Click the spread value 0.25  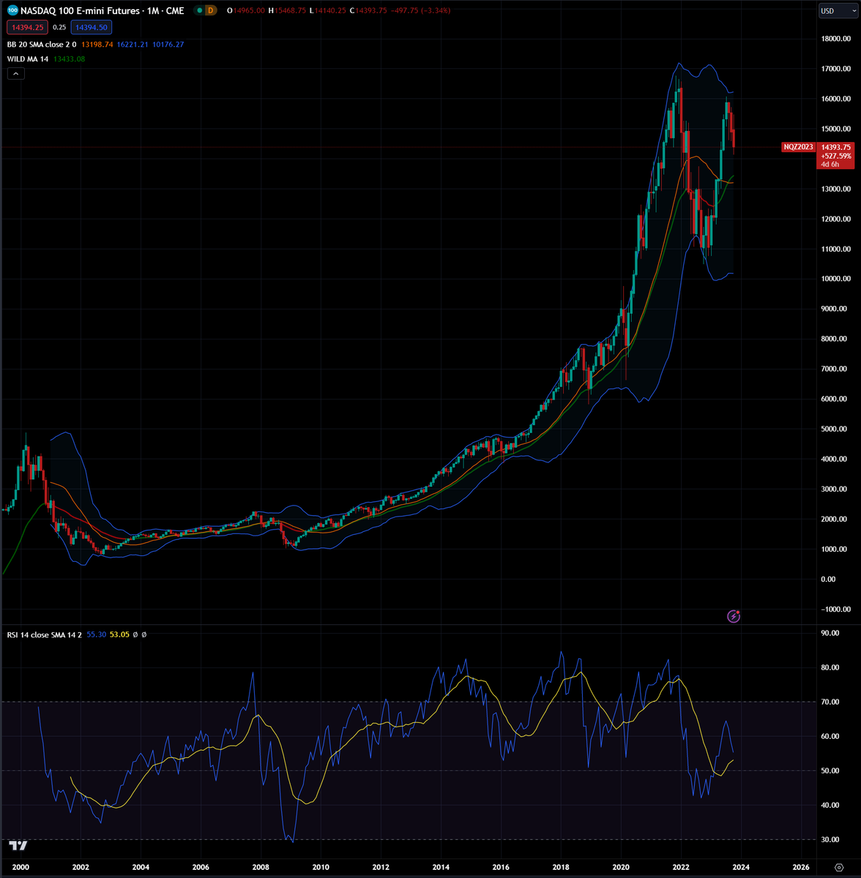pyautogui.click(x=59, y=27)
